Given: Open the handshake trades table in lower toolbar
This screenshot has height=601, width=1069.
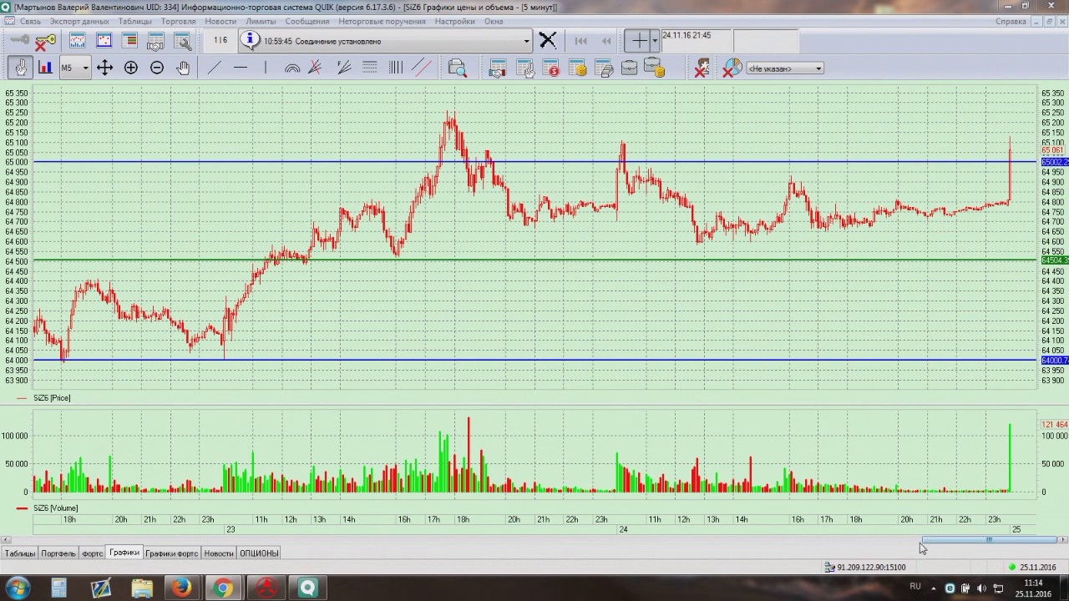Looking at the screenshot, I should pos(498,68).
